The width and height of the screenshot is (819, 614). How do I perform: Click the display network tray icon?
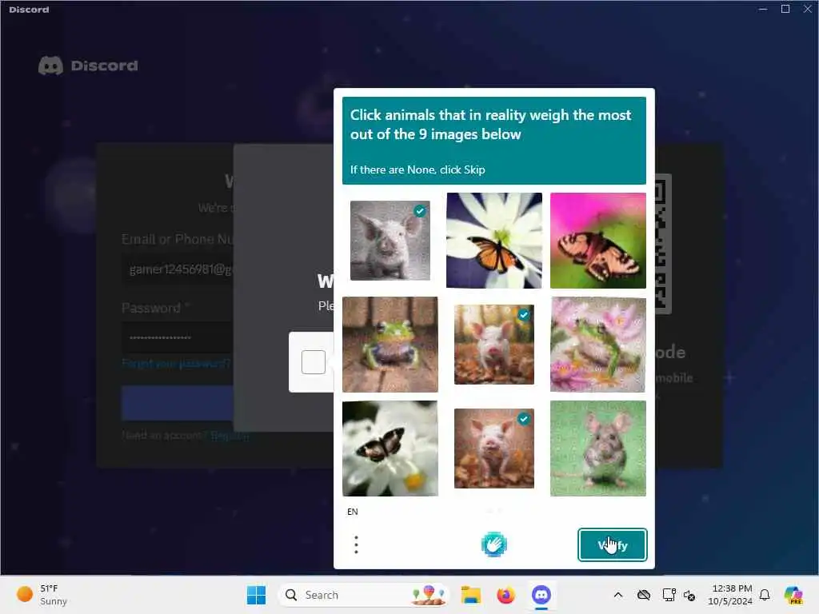[x=669, y=595]
